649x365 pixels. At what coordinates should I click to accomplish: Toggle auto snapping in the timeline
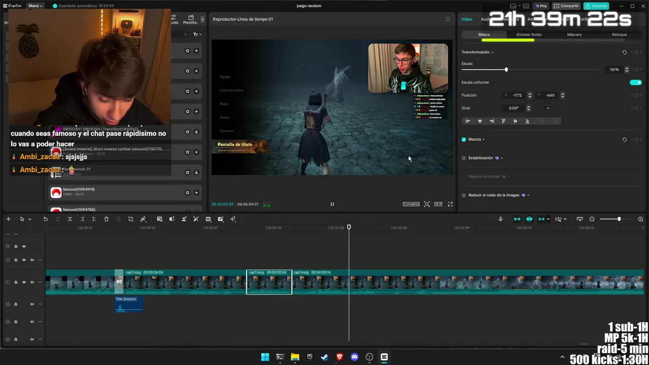point(529,219)
